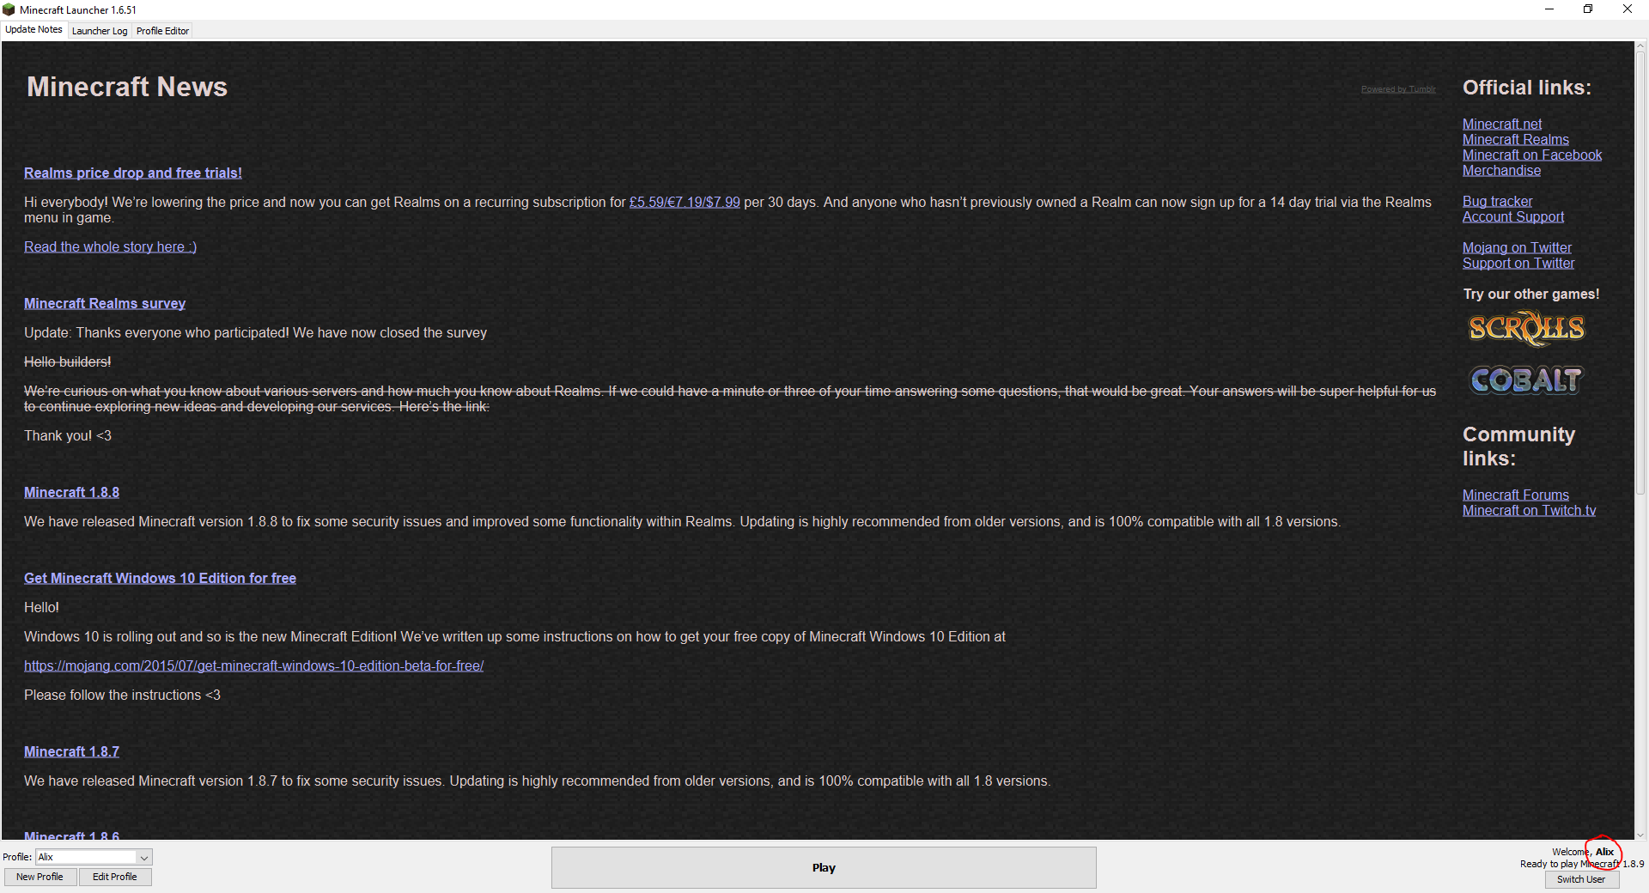The image size is (1649, 893).
Task: Open the Profile selection dropdown
Action: (x=143, y=857)
